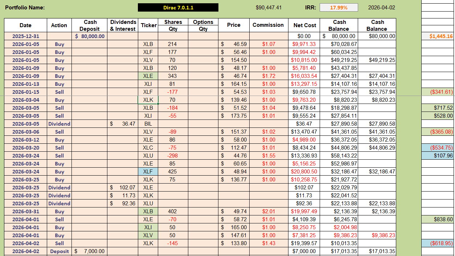This screenshot has height=256, width=455.
Task: Click the Options Qty column header
Action: click(x=203, y=25)
